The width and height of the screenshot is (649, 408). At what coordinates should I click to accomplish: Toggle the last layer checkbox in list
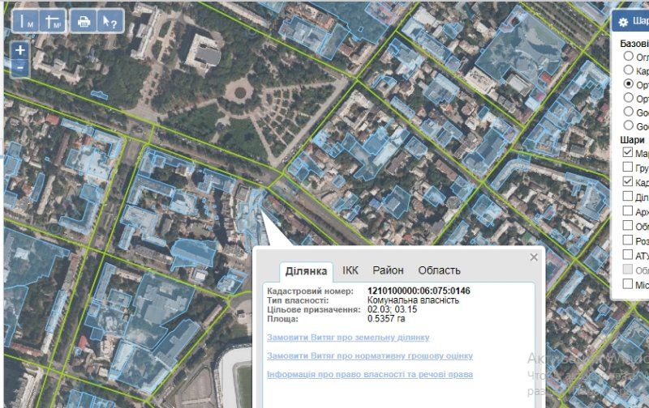[x=628, y=284]
